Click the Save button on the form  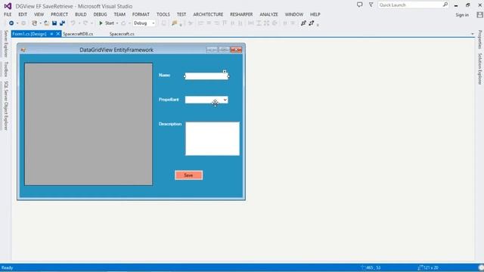pos(188,175)
